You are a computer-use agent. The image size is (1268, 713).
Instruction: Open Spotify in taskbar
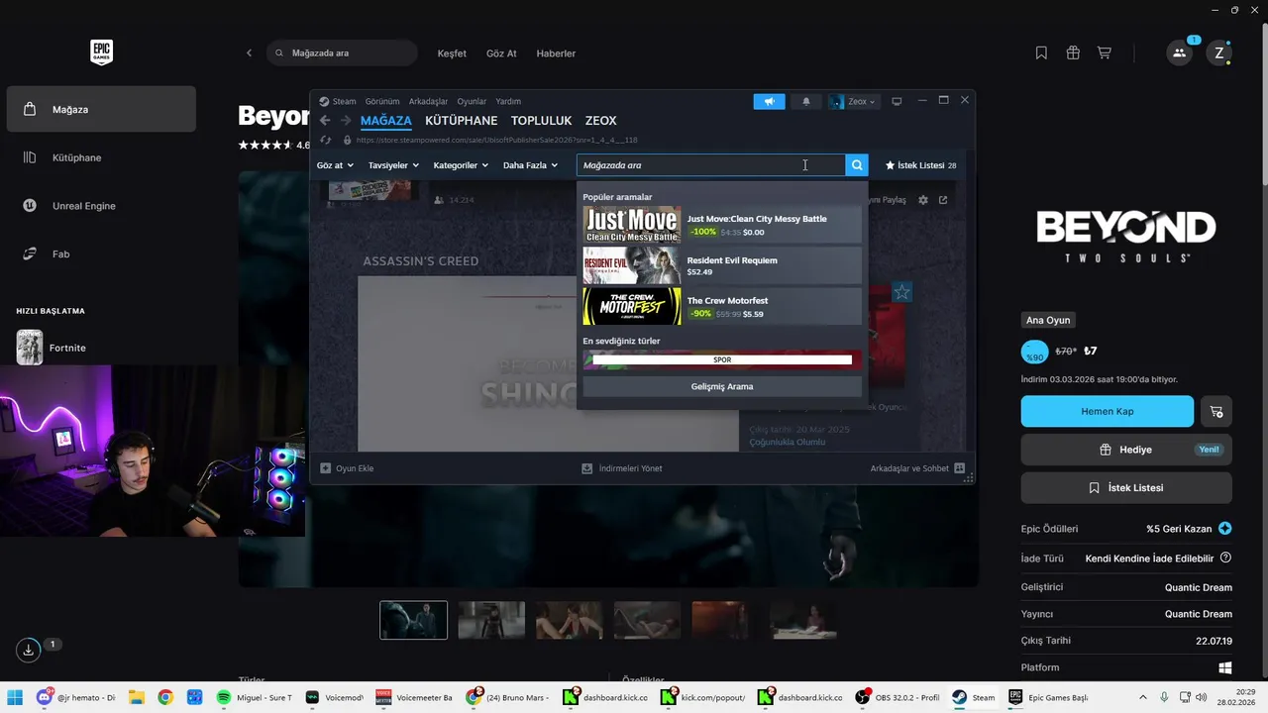pyautogui.click(x=255, y=697)
